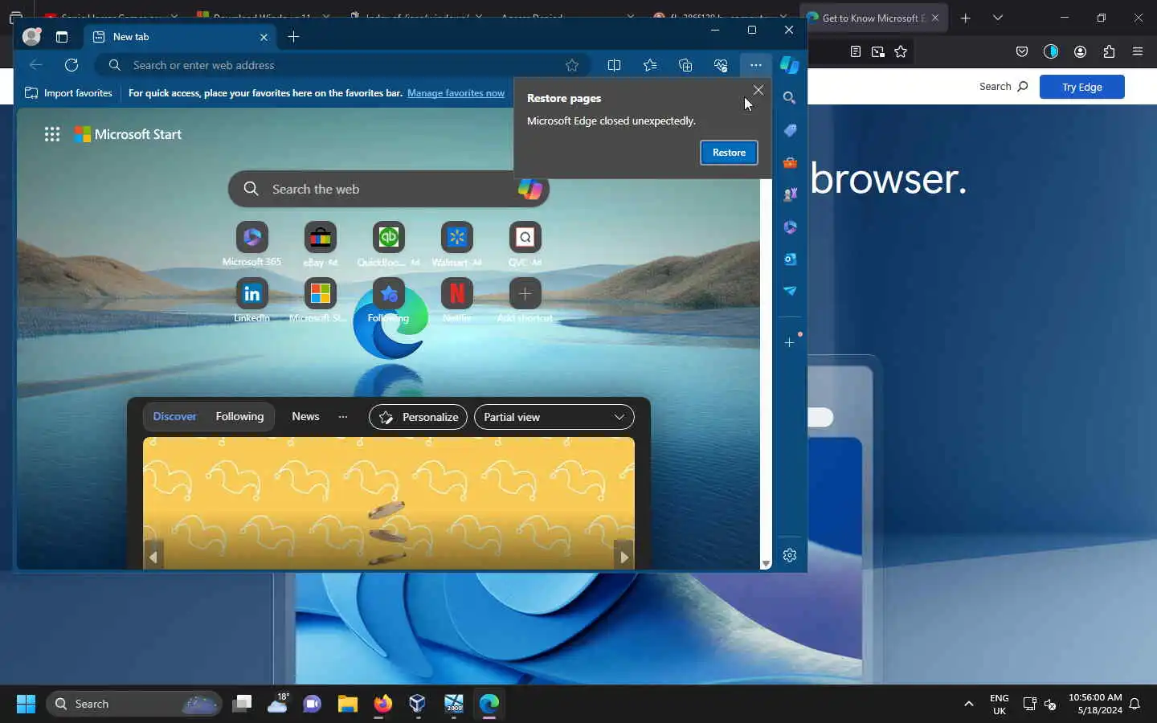Focus Edge address bar field
The width and height of the screenshot is (1157, 723).
(342, 65)
